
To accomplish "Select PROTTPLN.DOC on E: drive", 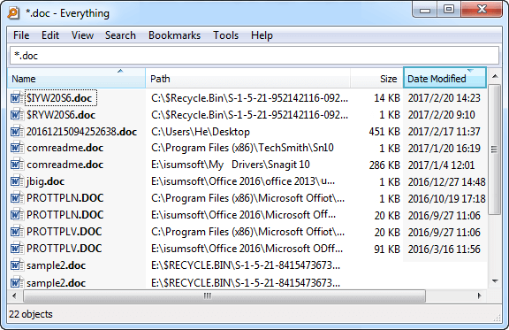I will [65, 215].
